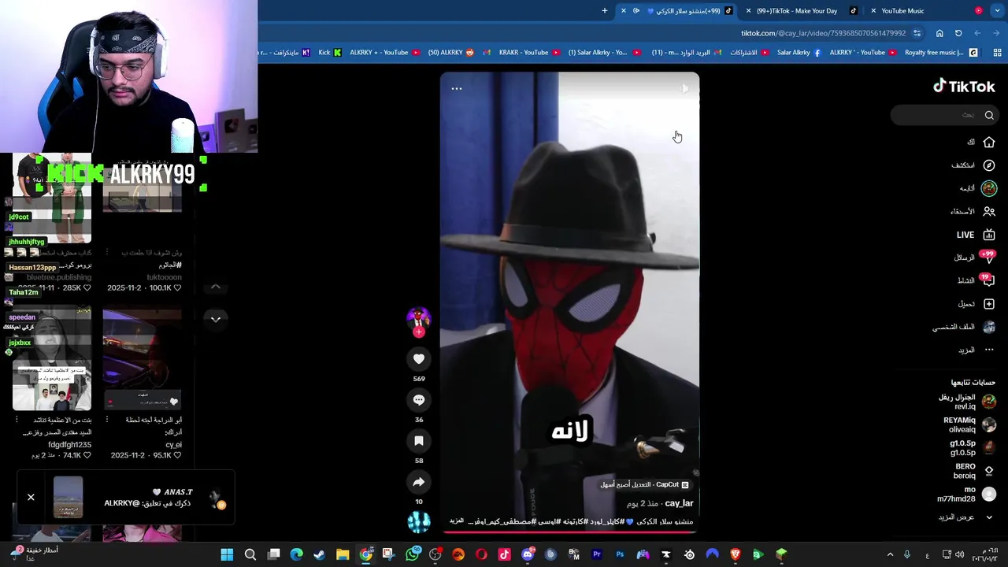Screen dimensions: 1008x567
Task: Go to the previous video with up arrow
Action: point(215,287)
